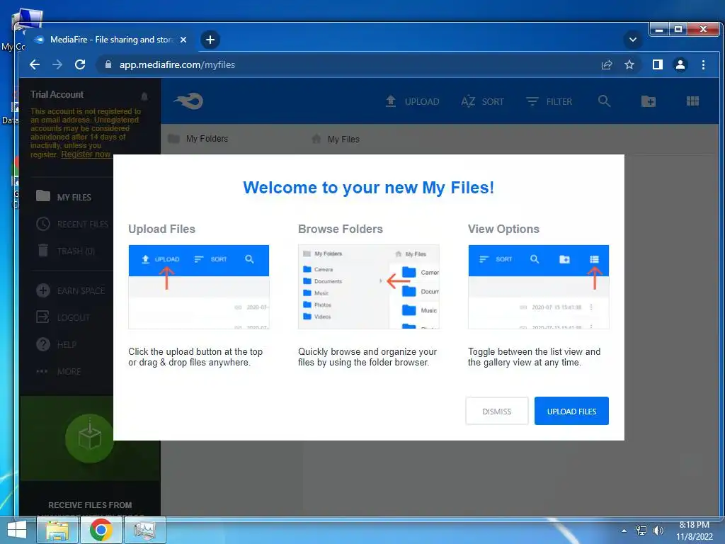Open Help in the sidebar
Image resolution: width=725 pixels, height=544 pixels.
[x=57, y=344]
